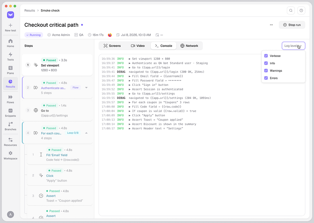The image size is (314, 223).
Task: Select the Console tab
Action: click(x=164, y=46)
